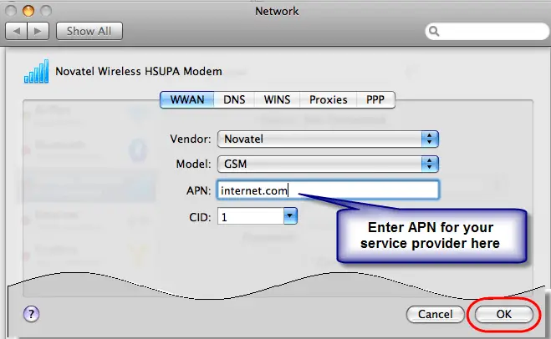The height and width of the screenshot is (339, 551).
Task: Click the search magnifier icon
Action: (434, 31)
